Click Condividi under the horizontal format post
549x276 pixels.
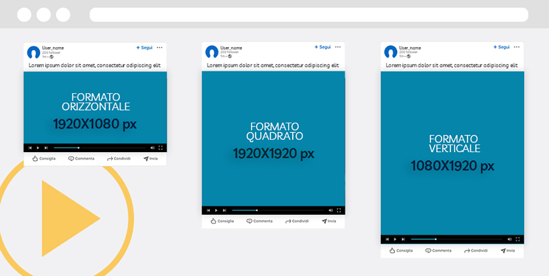(119, 159)
